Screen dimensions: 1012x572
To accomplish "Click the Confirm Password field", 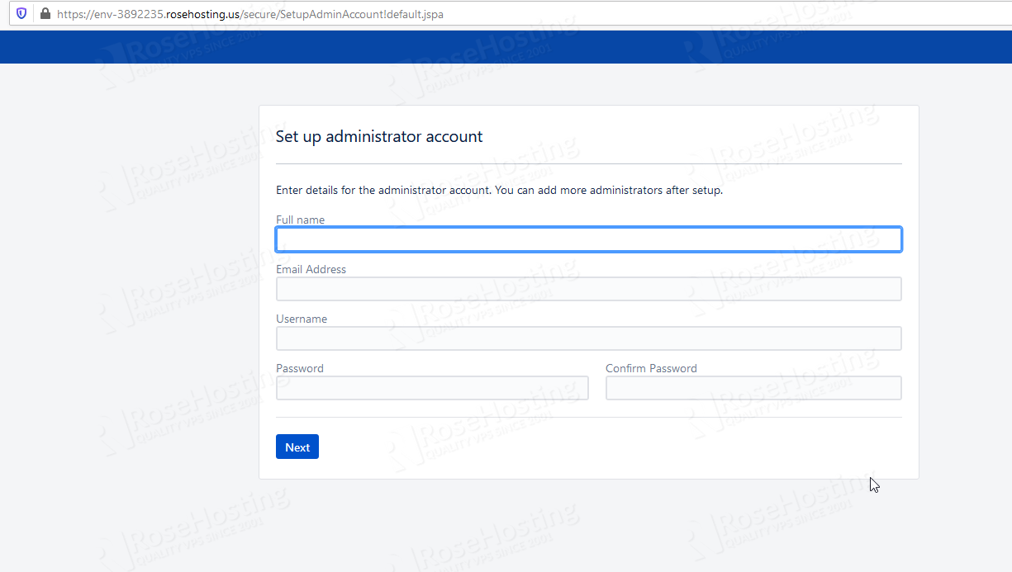I will tap(753, 388).
